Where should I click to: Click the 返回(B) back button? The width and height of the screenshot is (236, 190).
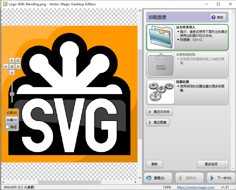pyautogui.click(x=189, y=178)
